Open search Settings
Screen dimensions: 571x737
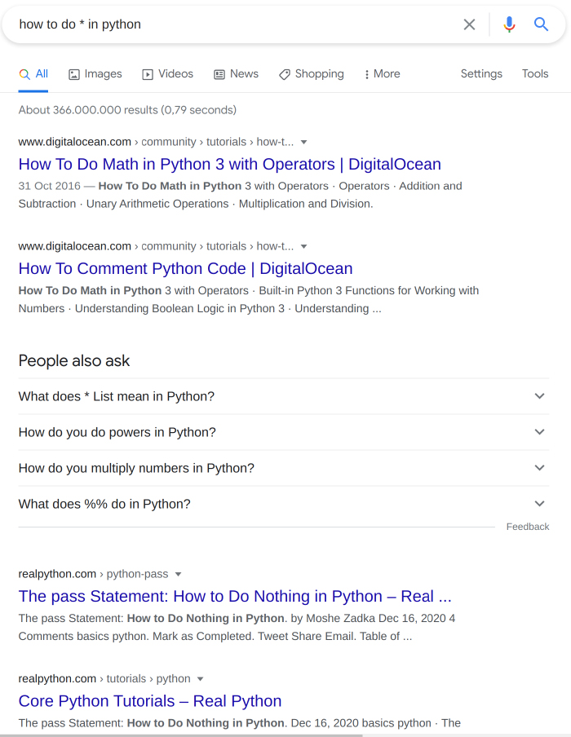(x=481, y=74)
